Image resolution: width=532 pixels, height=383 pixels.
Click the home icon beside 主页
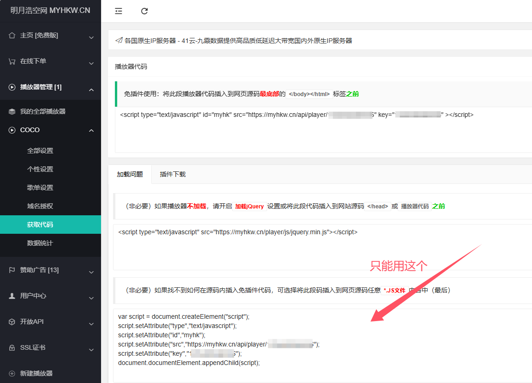pos(12,36)
